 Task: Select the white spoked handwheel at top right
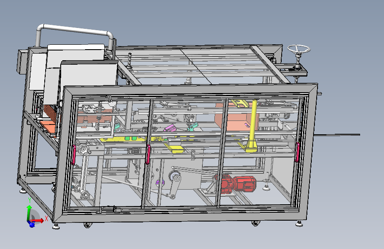[x=299, y=49]
